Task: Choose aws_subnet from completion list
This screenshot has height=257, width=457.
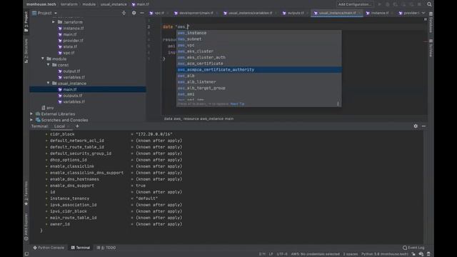Action: [258, 39]
